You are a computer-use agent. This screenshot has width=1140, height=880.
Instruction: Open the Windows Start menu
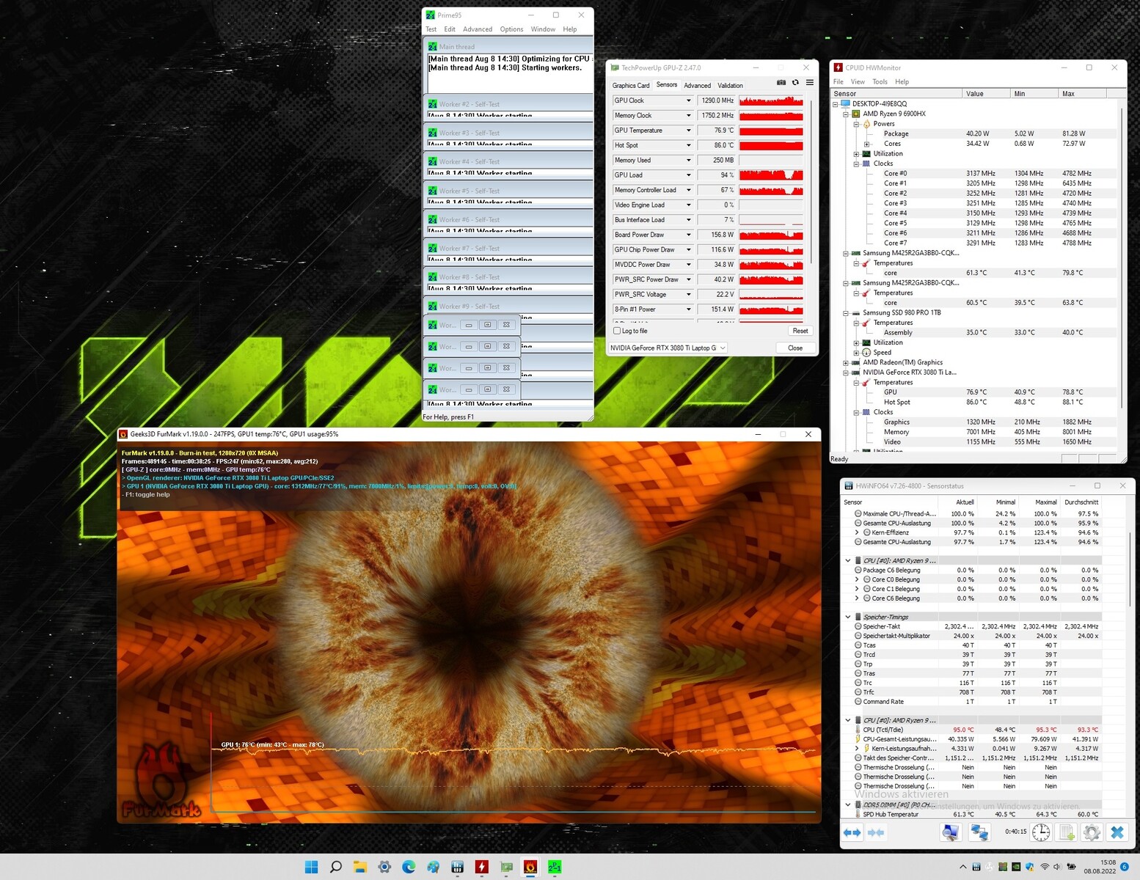coord(311,867)
